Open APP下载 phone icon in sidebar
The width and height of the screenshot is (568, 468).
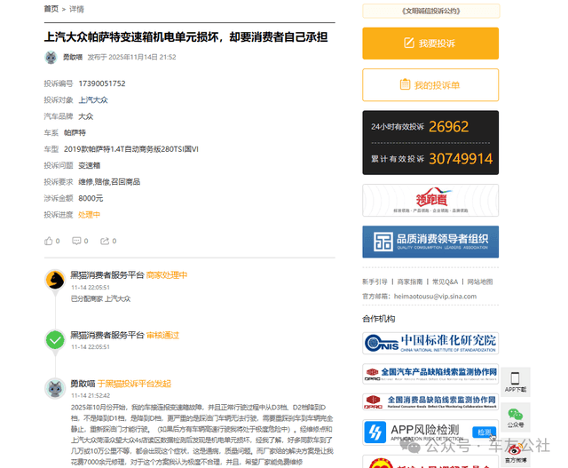(515, 377)
